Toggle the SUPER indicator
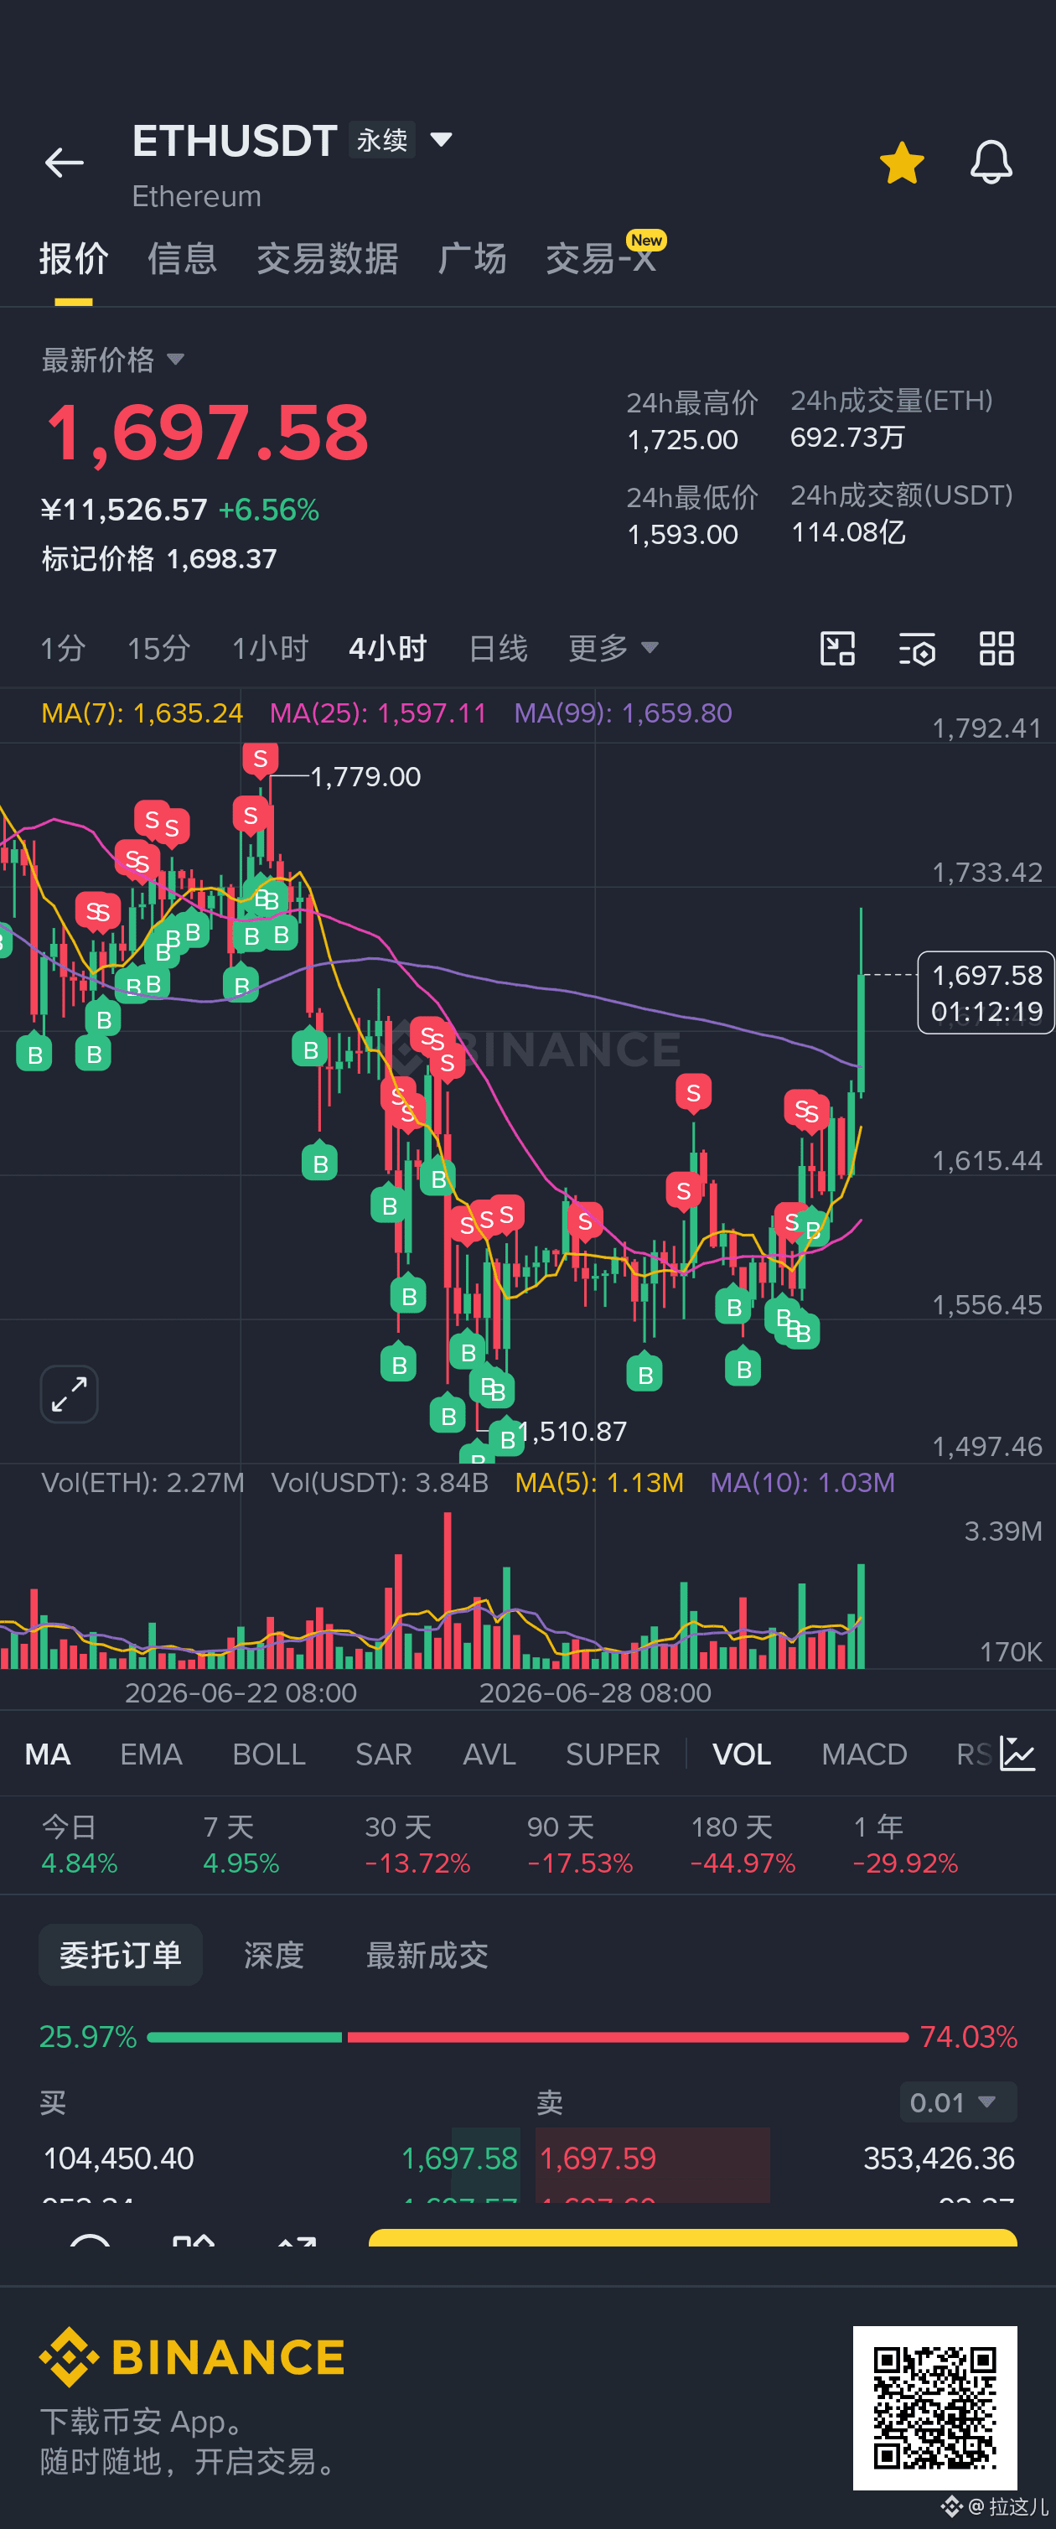Screen dimensions: 1056x2529 (613, 1754)
